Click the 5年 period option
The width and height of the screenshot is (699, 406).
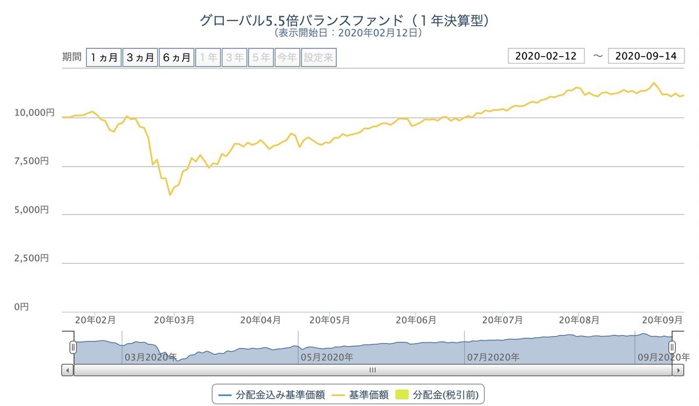(x=260, y=57)
